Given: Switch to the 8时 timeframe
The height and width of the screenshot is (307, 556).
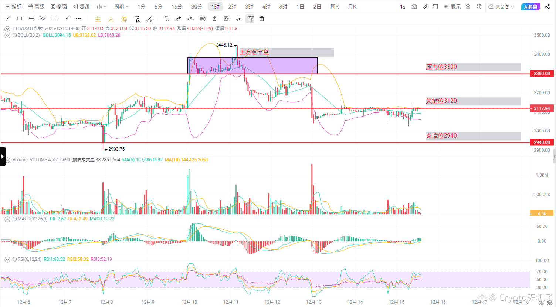Looking at the screenshot, I should 283,7.
